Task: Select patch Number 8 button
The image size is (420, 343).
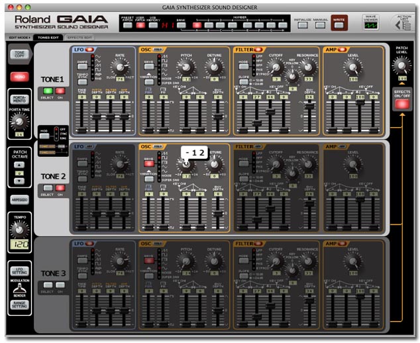Action: pos(282,25)
